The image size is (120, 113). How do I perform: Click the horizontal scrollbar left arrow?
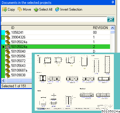tap(4, 80)
